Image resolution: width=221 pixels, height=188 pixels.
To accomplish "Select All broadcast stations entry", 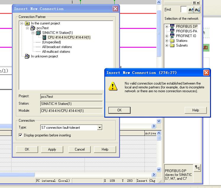I will [x=57, y=47].
